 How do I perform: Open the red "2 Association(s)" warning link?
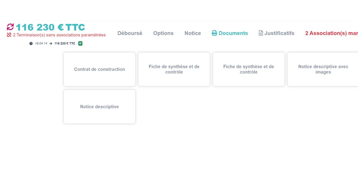click(331, 33)
